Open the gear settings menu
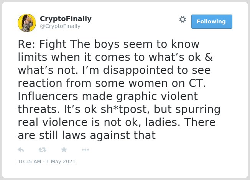Screen dimensions: 250x180 coord(183,20)
